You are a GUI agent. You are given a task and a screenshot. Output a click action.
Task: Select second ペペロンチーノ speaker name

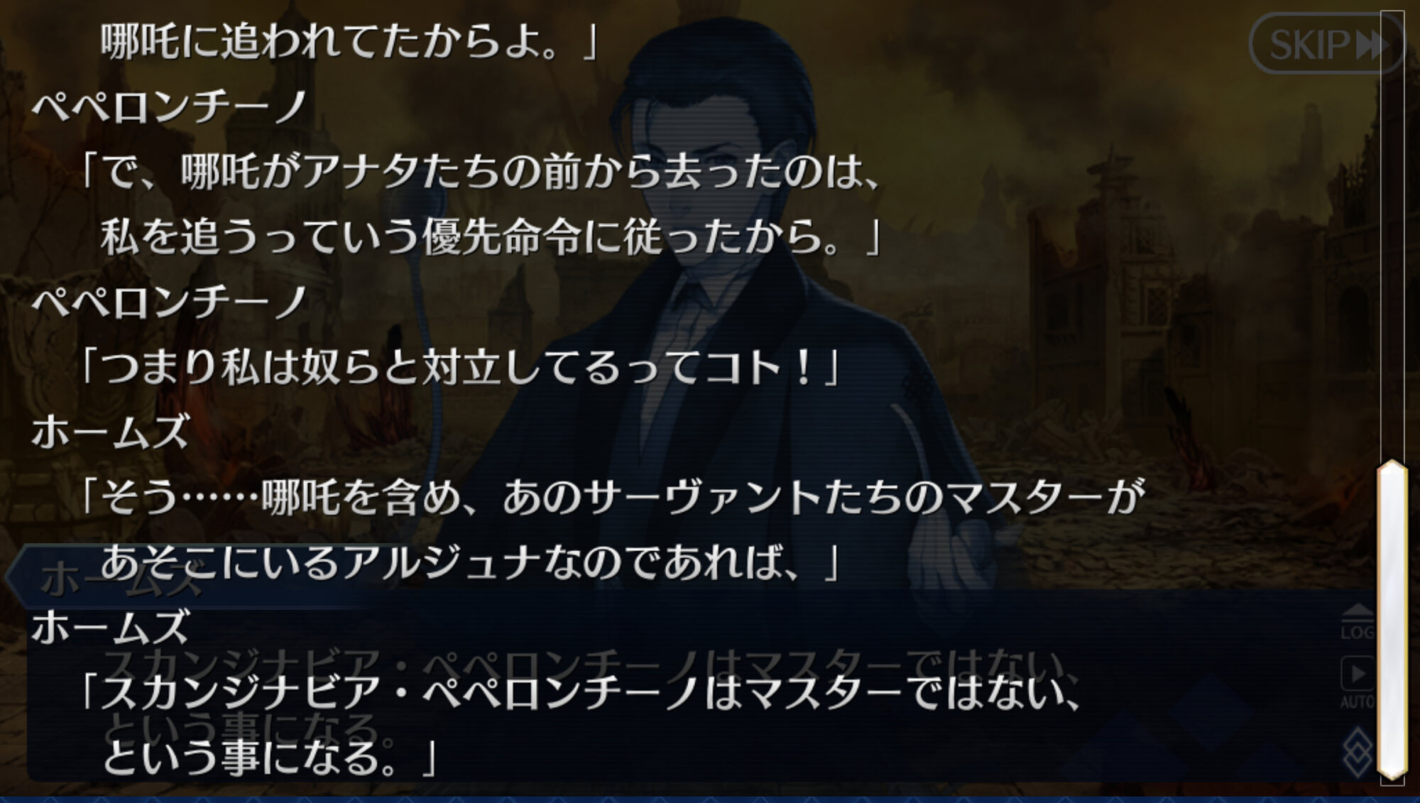[169, 302]
